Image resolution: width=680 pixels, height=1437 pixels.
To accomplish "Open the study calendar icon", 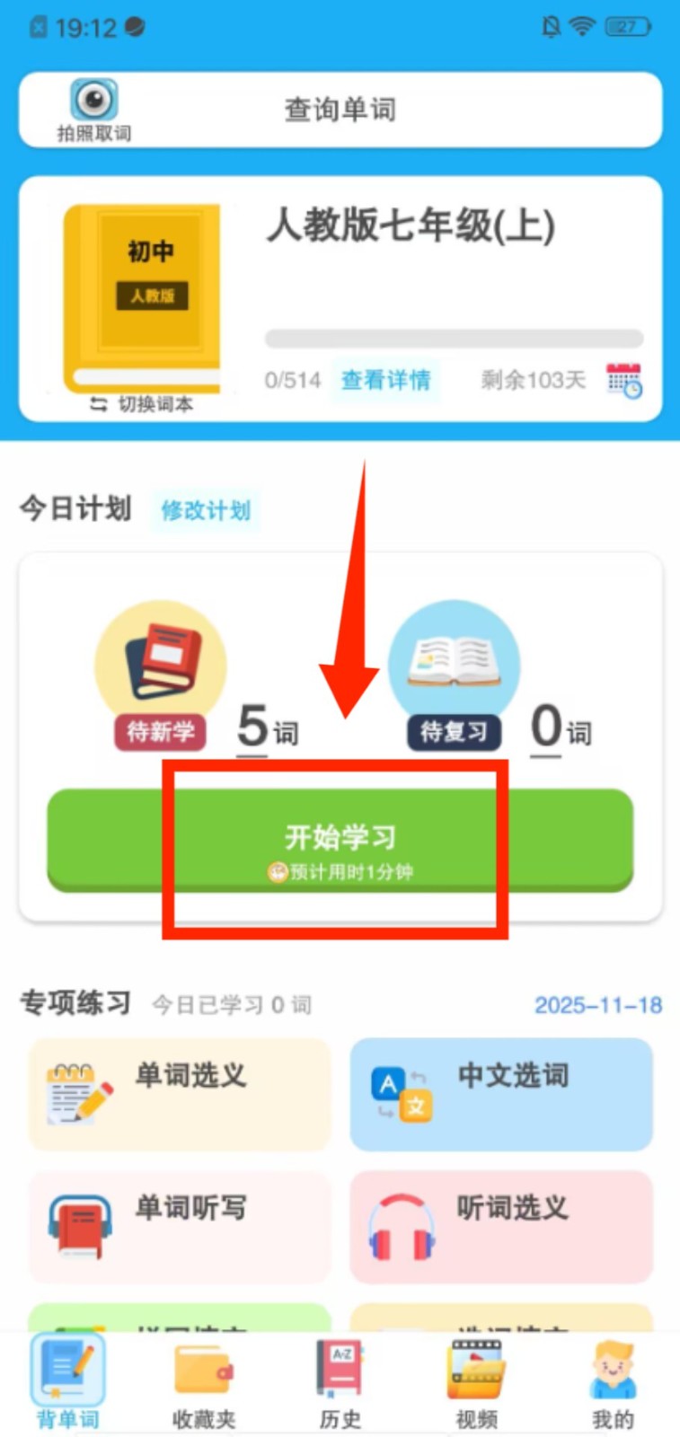I will 624,380.
